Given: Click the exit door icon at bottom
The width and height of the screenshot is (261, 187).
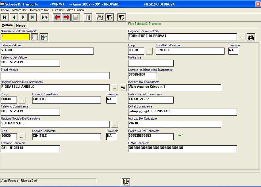Looking at the screenshot, I should click(x=126, y=182).
